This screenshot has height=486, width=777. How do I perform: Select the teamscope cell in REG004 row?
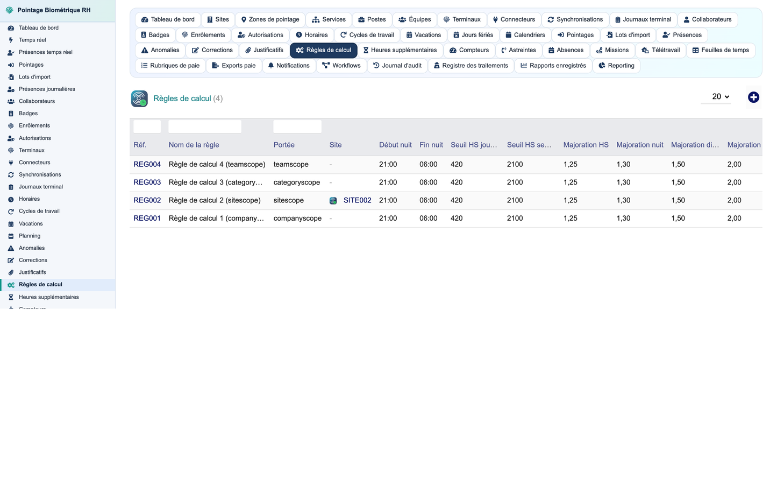(x=291, y=165)
